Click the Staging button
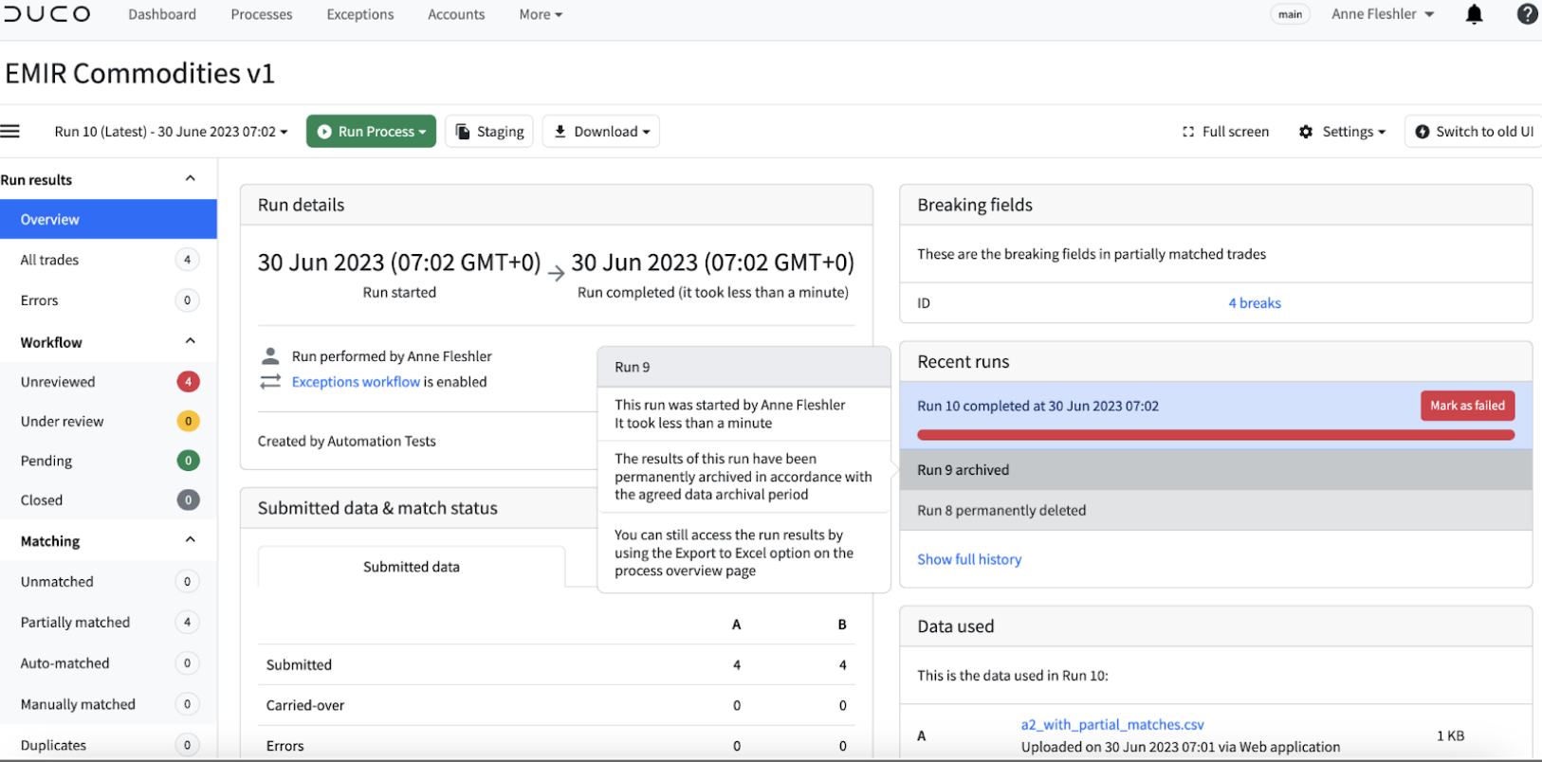1542x762 pixels. (x=489, y=132)
